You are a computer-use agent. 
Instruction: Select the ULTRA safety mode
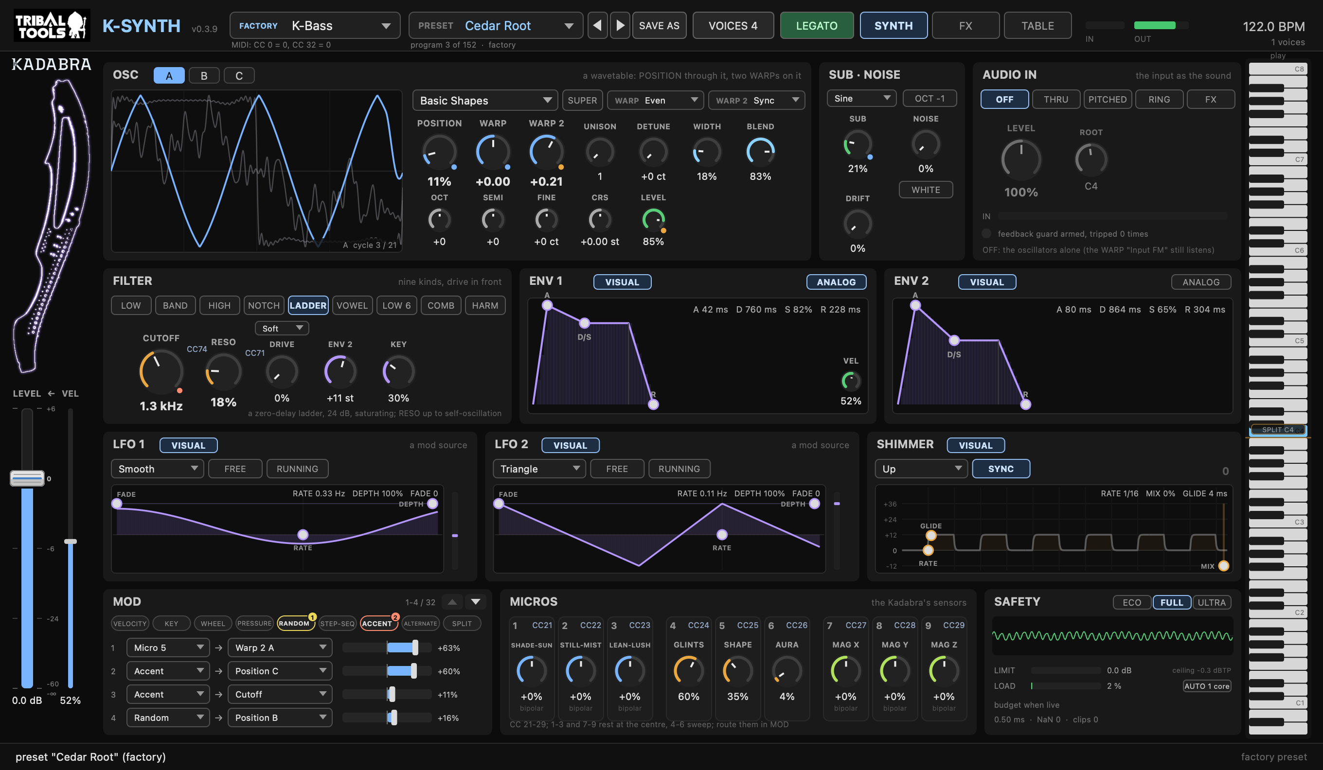[1211, 603]
